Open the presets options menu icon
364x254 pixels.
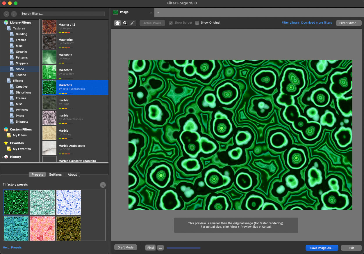(103, 185)
